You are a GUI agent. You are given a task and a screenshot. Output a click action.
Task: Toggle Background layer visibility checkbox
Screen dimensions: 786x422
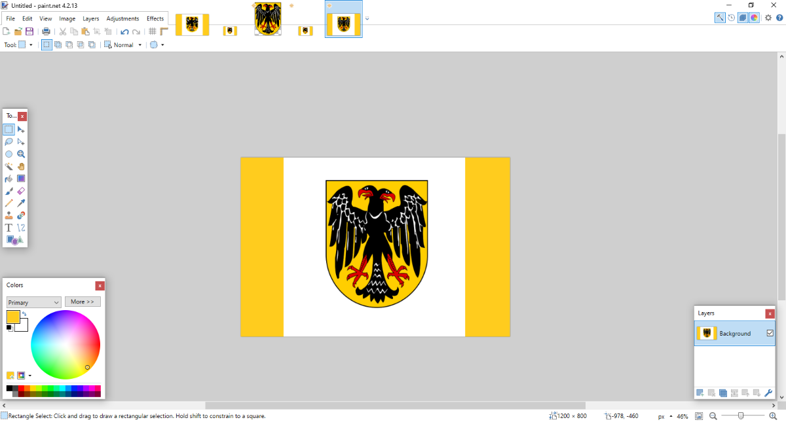coord(770,333)
